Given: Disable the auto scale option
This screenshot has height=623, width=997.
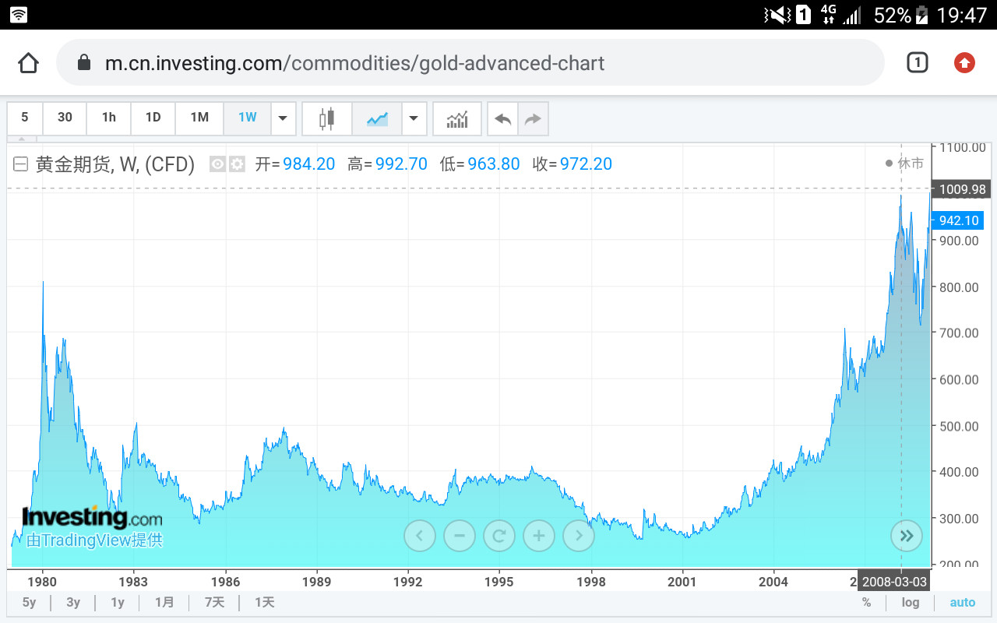Looking at the screenshot, I should coord(962,602).
